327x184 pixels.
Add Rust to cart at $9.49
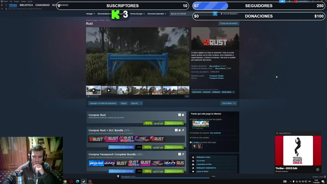[x=174, y=123]
